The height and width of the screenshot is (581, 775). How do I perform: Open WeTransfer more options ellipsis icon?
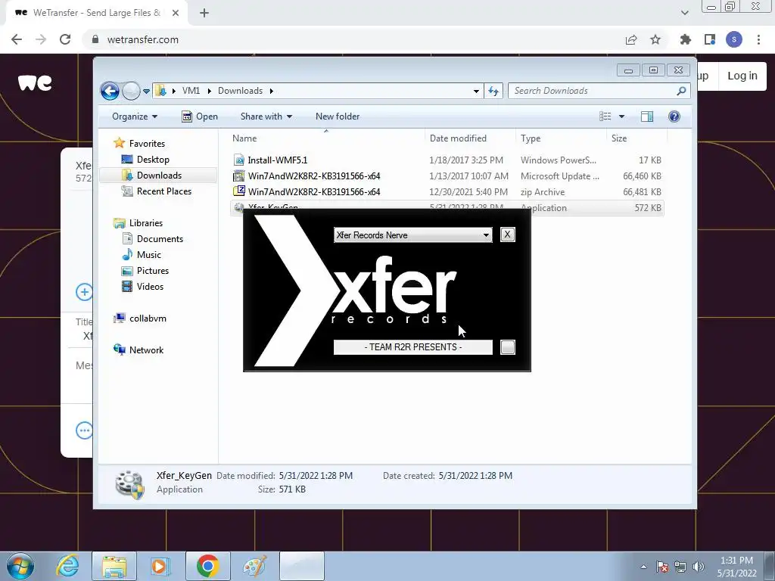(84, 430)
